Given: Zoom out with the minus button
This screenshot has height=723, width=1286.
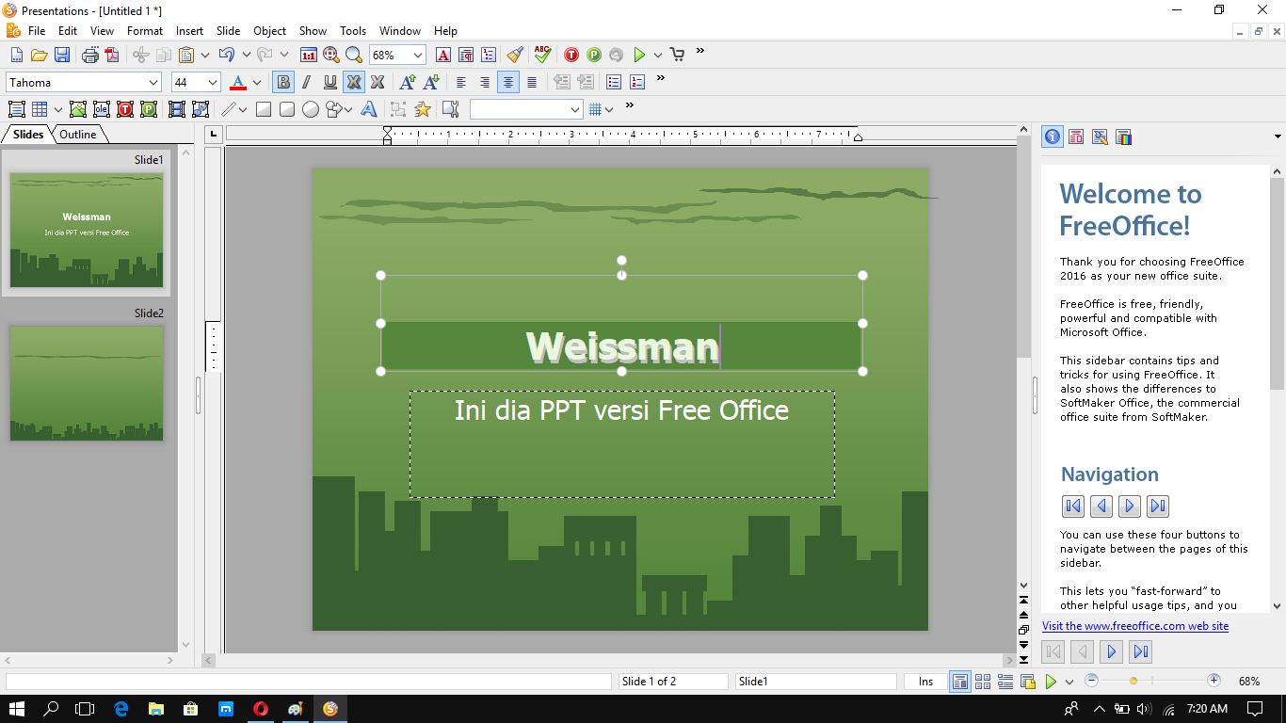Looking at the screenshot, I should pyautogui.click(x=1091, y=681).
